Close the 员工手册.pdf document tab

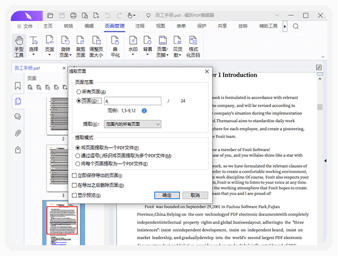pos(64,68)
